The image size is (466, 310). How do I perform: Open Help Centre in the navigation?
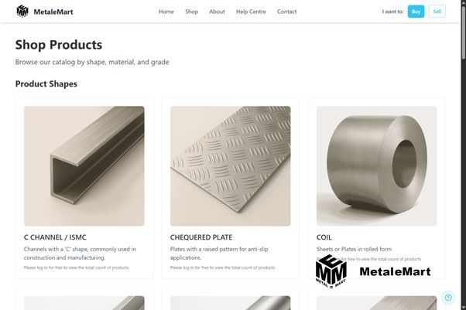[x=251, y=12]
